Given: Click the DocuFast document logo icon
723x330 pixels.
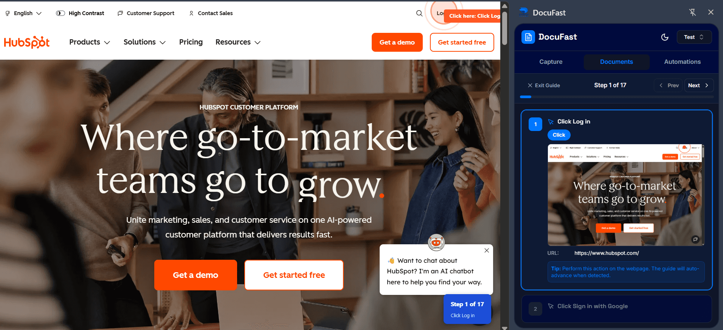Looking at the screenshot, I should pyautogui.click(x=528, y=37).
